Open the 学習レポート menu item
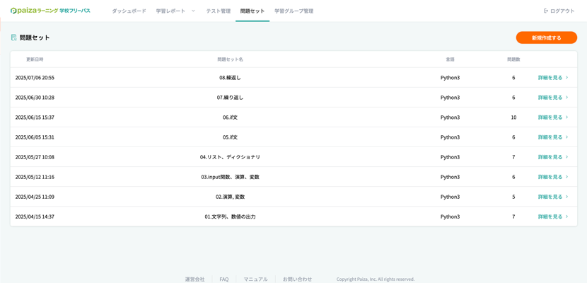 [170, 11]
